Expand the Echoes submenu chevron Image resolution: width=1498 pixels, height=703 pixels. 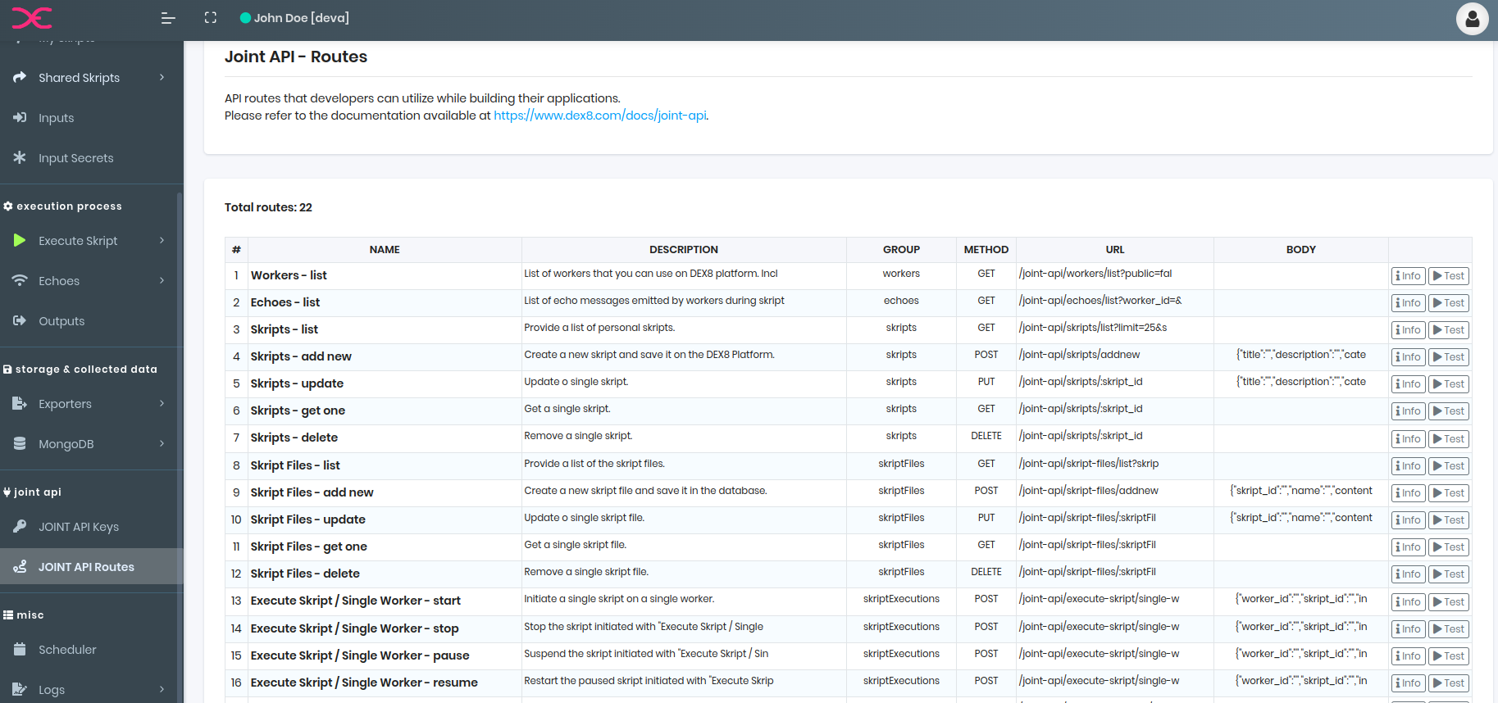162,280
